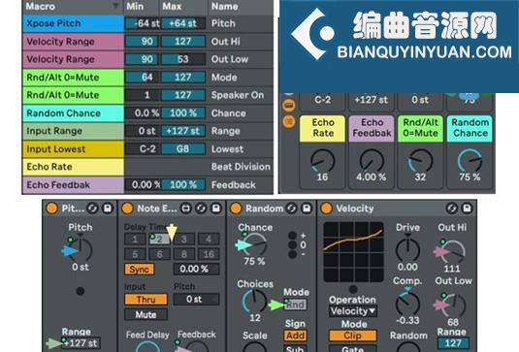Select delay time button 2

point(159,240)
